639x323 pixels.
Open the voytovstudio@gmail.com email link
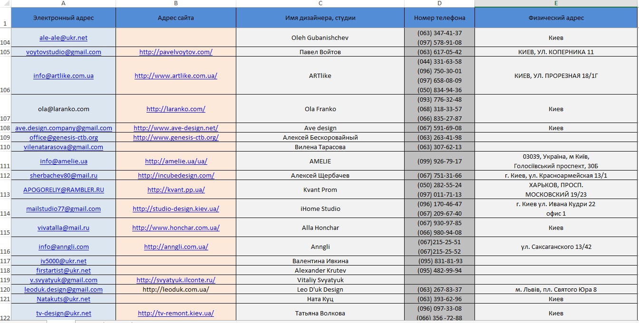click(x=63, y=52)
